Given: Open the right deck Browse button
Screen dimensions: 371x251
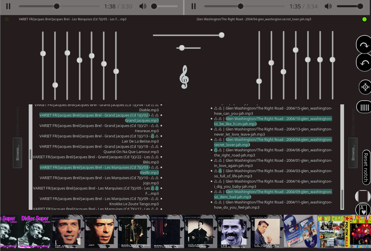Looking at the screenshot, I should (353, 153).
